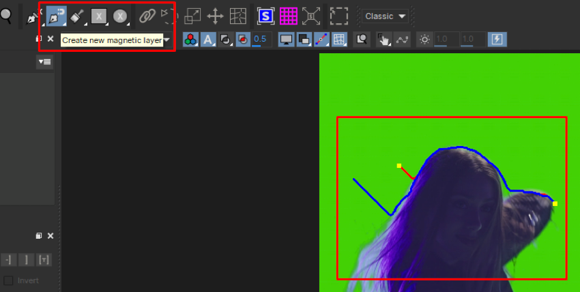This screenshot has height=292, width=580.
Task: Choose the area brush tool
Action: pyautogui.click(x=77, y=16)
